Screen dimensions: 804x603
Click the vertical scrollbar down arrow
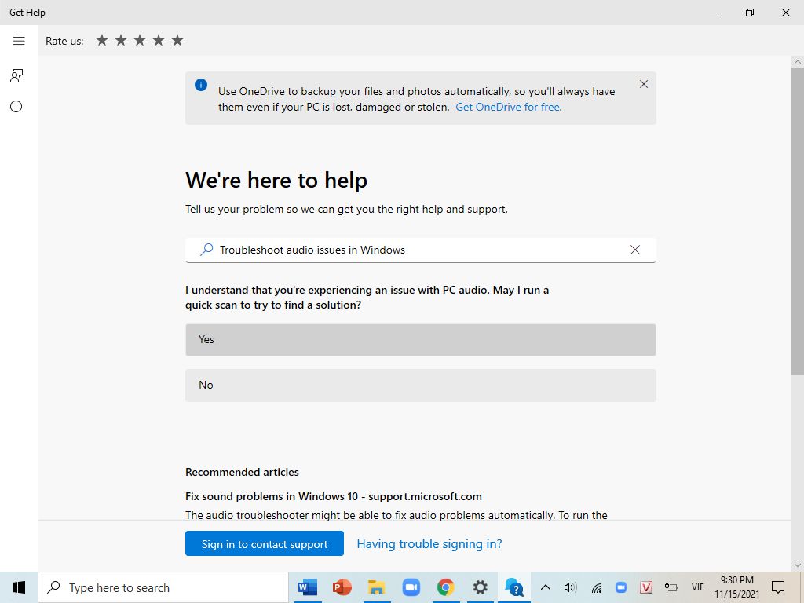pyautogui.click(x=798, y=565)
